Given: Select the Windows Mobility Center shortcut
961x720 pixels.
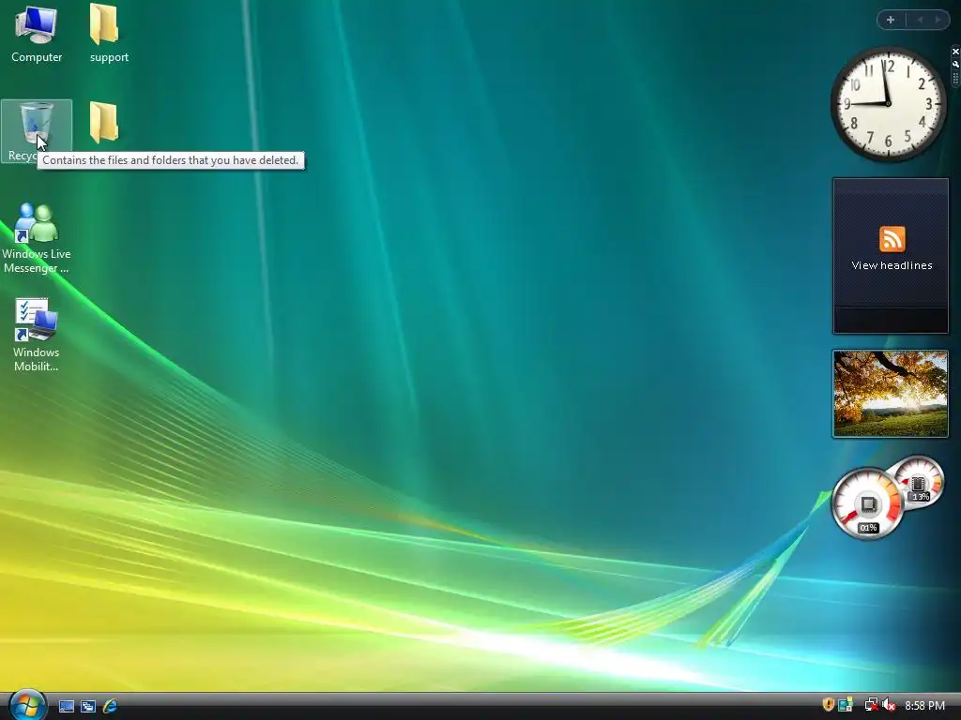Looking at the screenshot, I should (37, 335).
